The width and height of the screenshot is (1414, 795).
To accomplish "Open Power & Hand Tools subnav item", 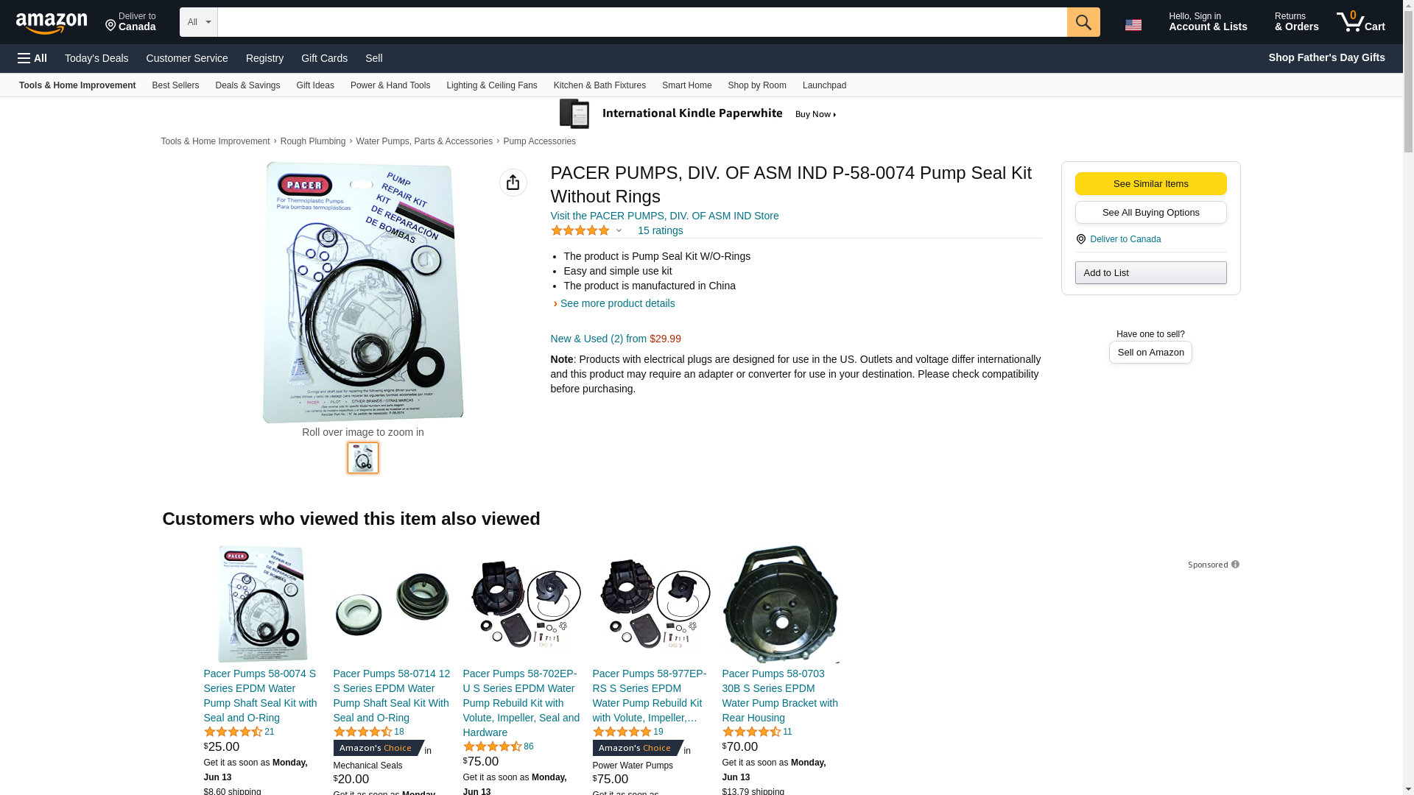I will tap(390, 85).
